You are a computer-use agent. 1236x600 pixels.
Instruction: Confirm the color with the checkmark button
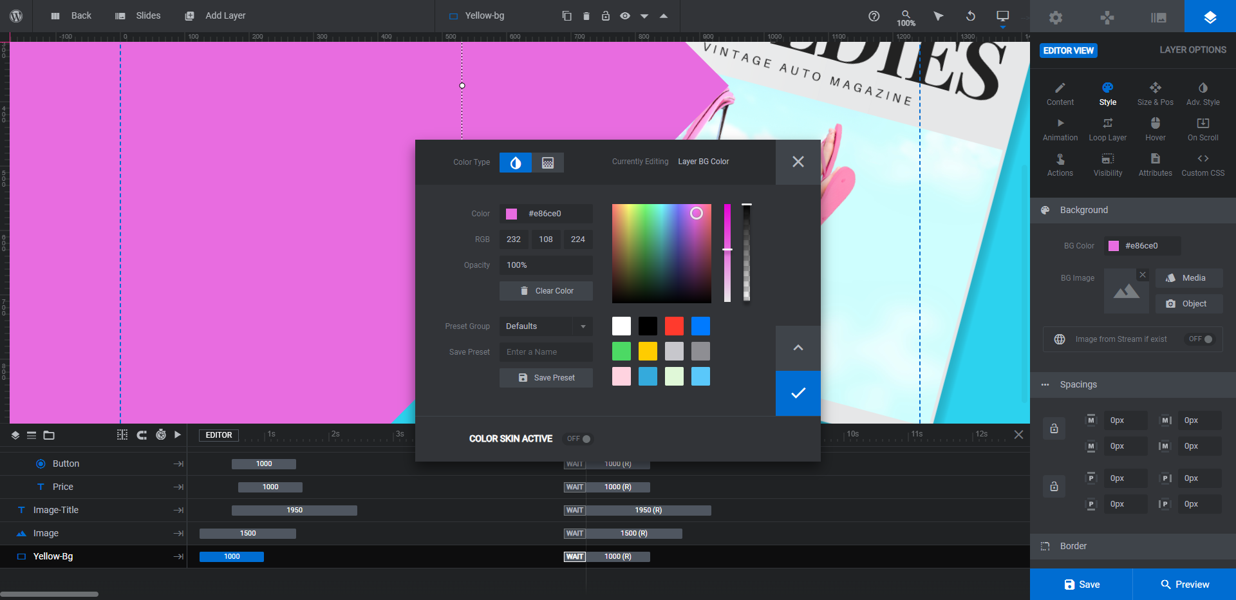[x=798, y=393]
